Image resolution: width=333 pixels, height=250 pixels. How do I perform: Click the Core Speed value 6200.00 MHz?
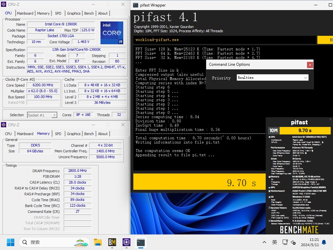[43, 85]
